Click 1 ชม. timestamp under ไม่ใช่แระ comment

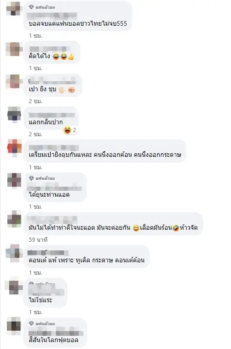36,312
